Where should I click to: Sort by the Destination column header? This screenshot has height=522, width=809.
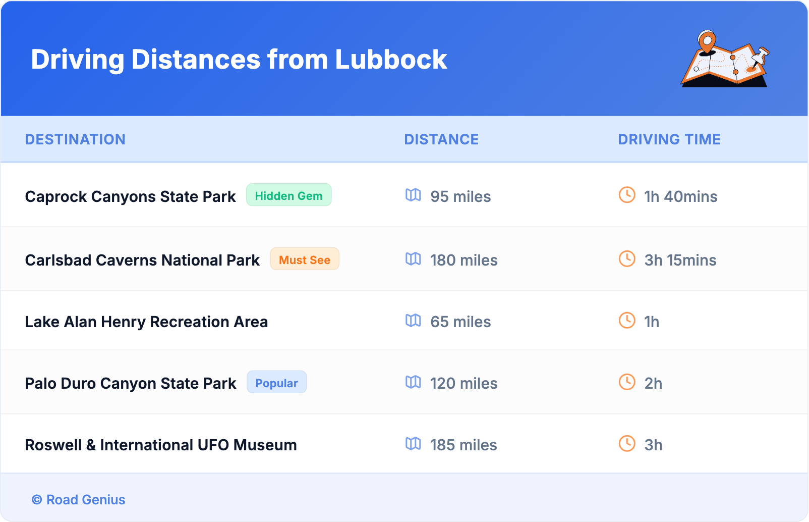coord(75,139)
